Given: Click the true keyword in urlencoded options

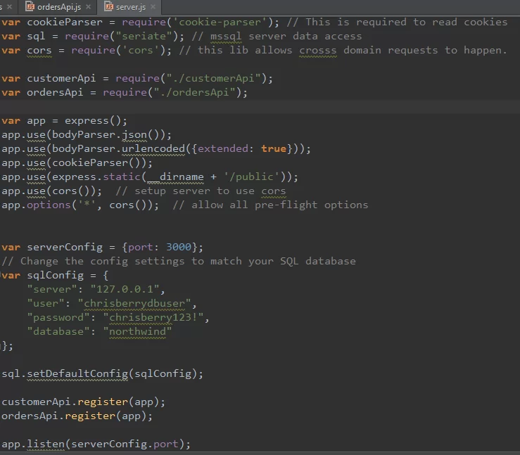Looking at the screenshot, I should pyautogui.click(x=274, y=148).
